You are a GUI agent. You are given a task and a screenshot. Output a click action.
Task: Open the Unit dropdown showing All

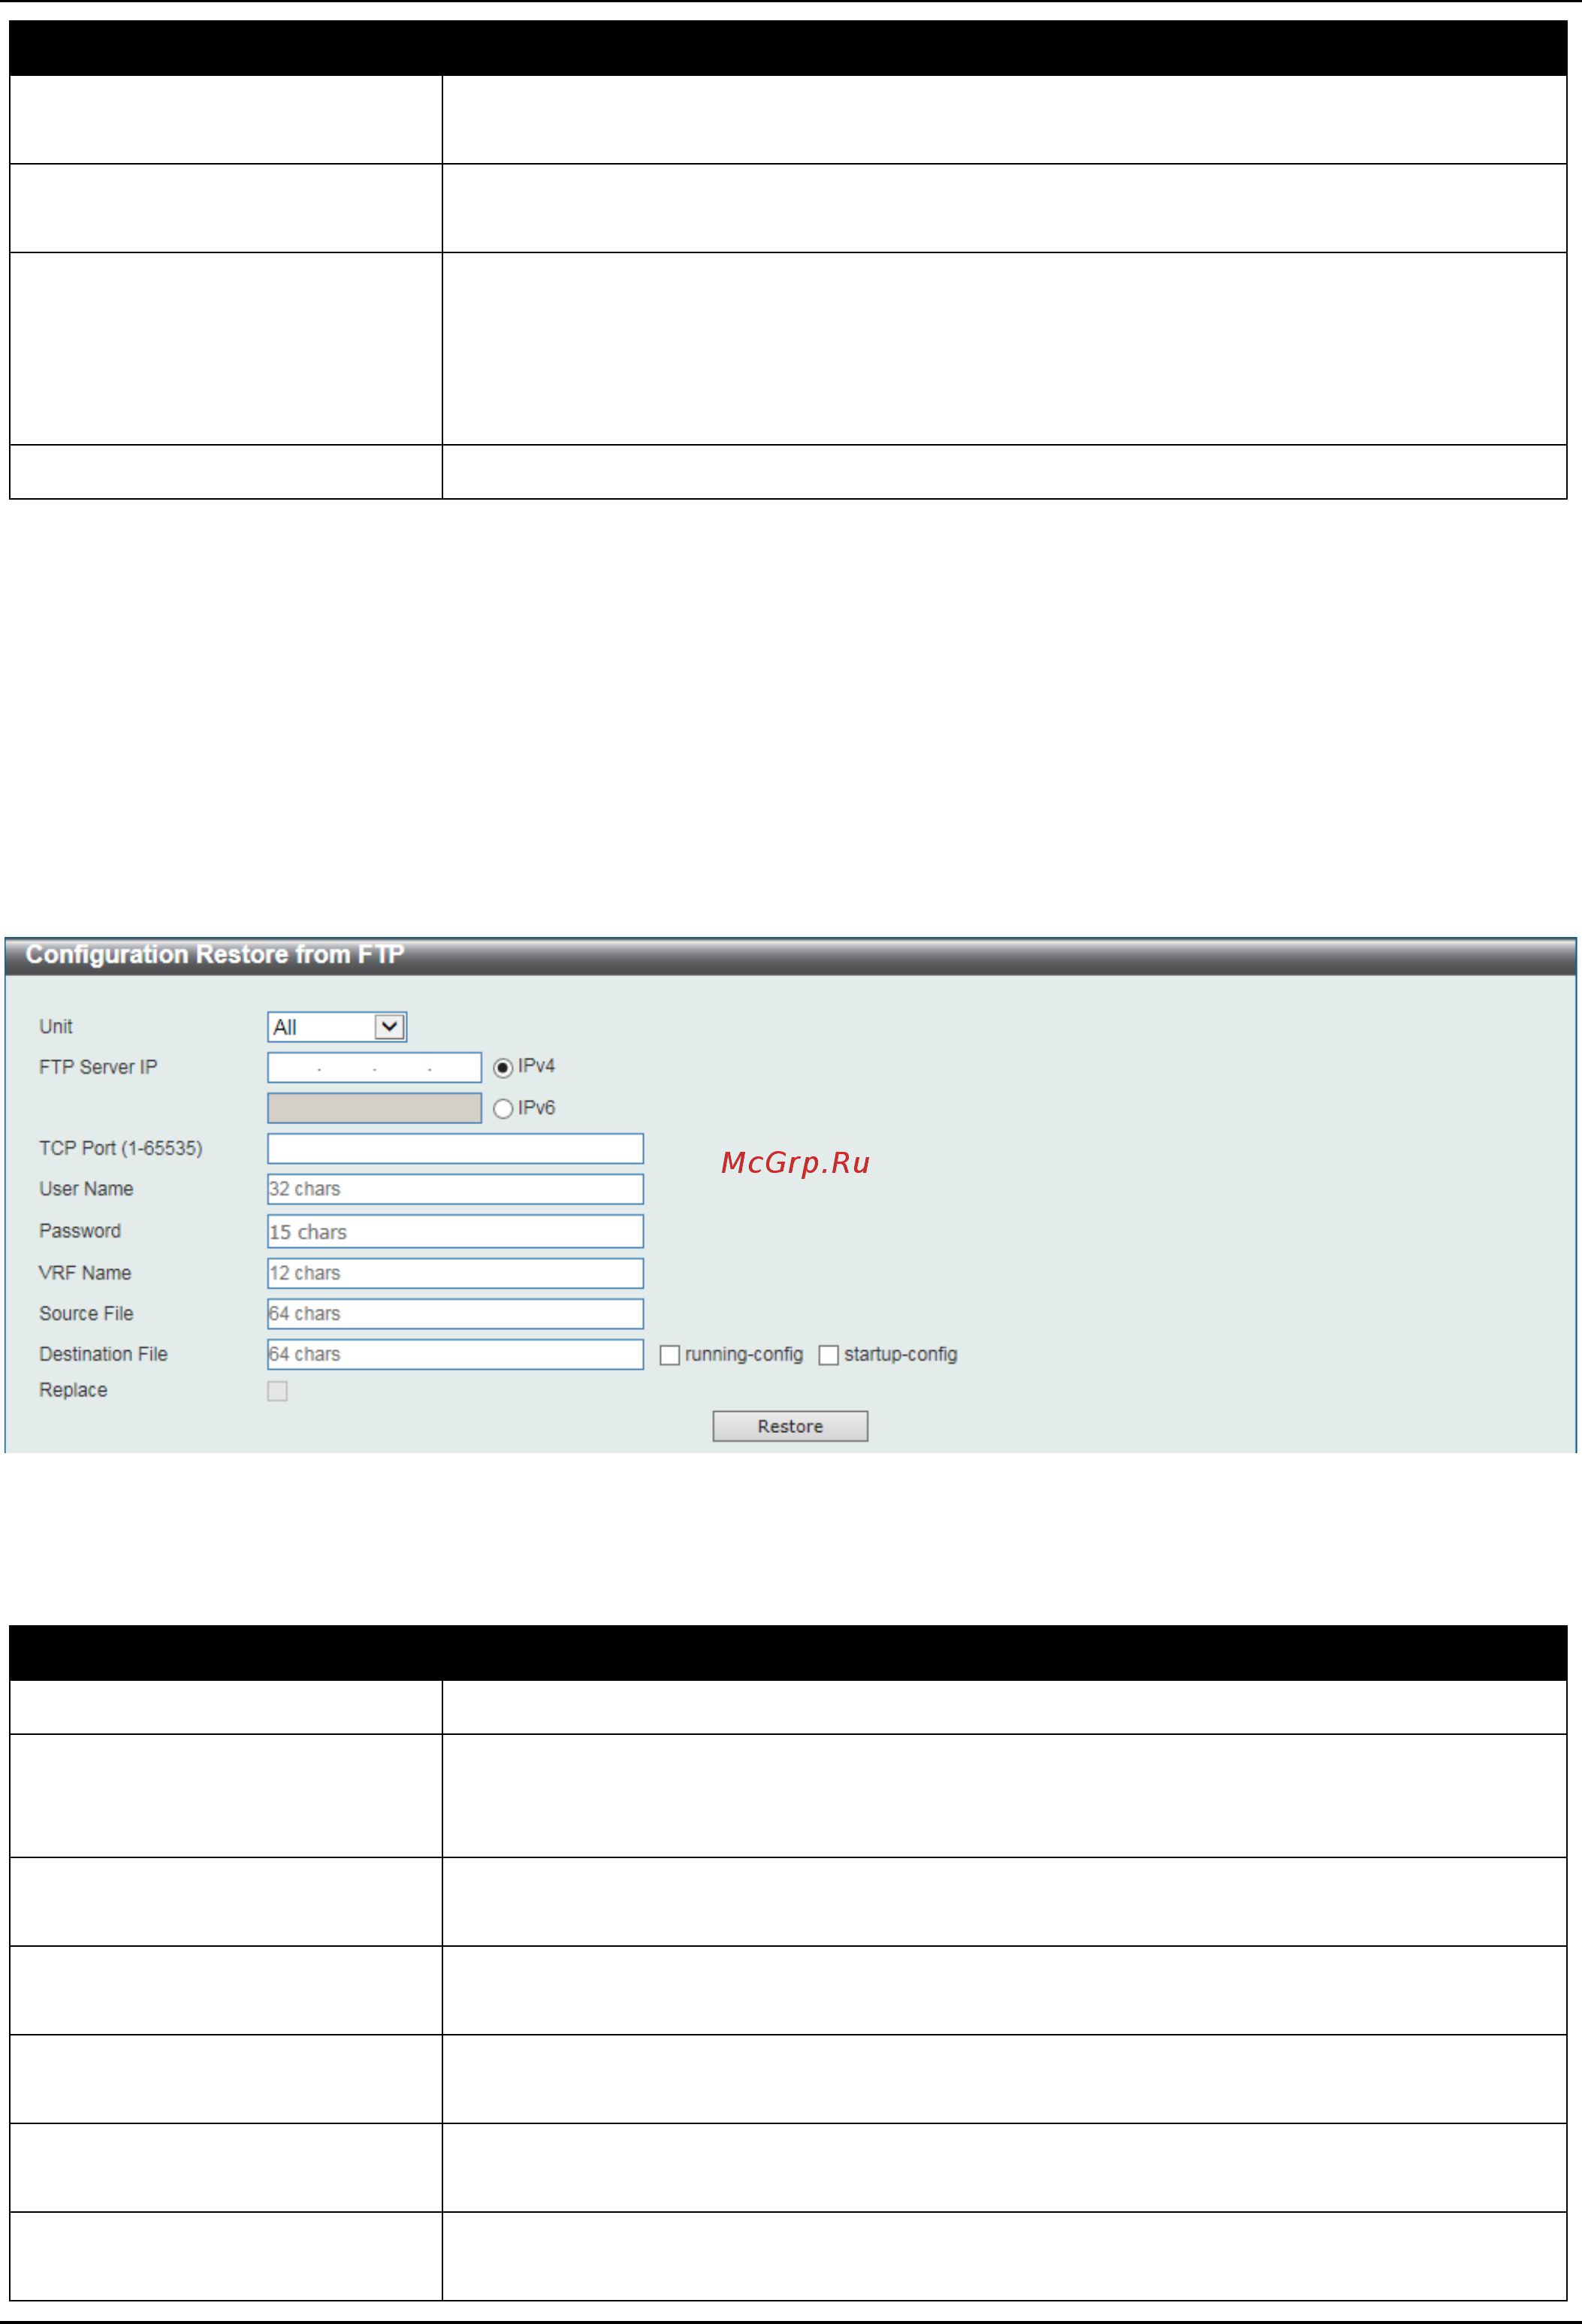tap(337, 1027)
